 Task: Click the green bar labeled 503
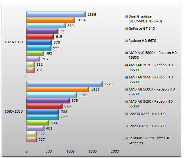click(38, 123)
